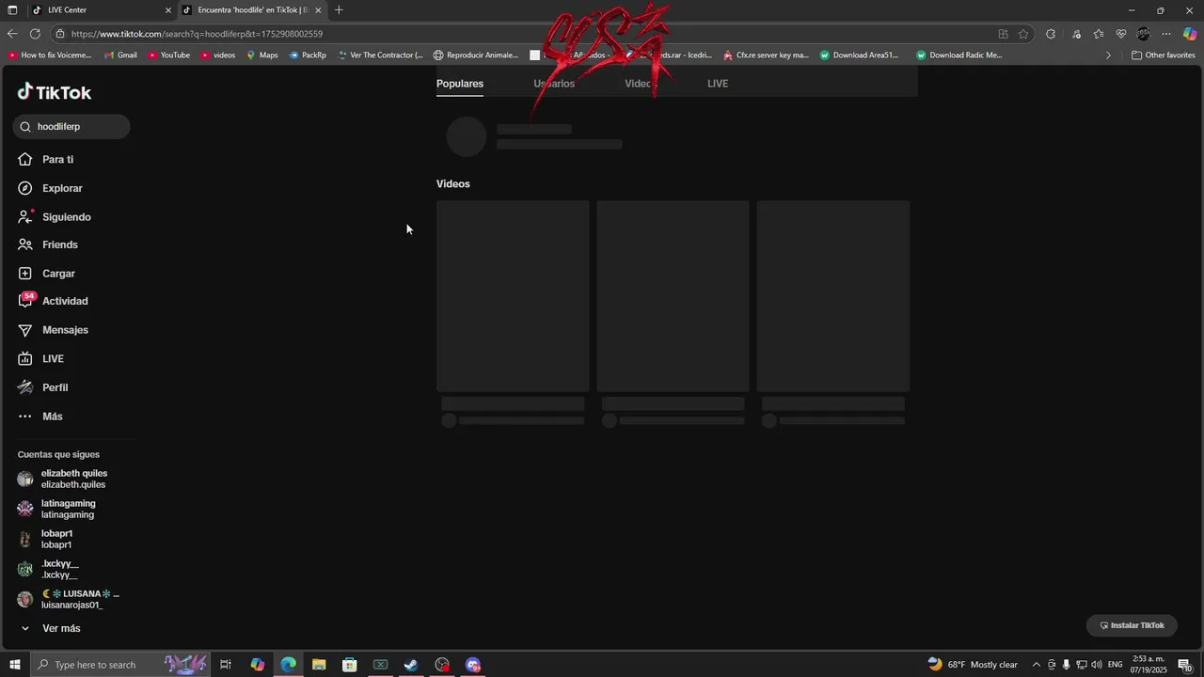Click the Instalar TikTok button

1132,625
